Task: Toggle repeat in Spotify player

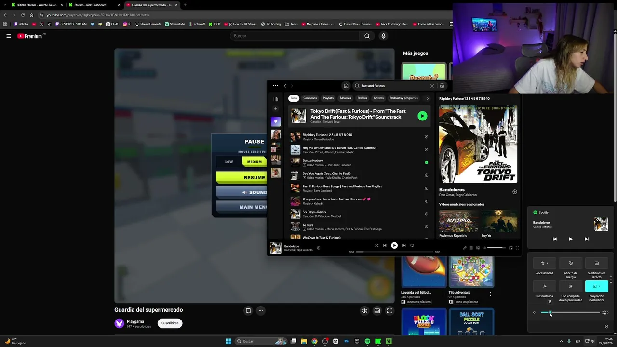Action: [412, 245]
